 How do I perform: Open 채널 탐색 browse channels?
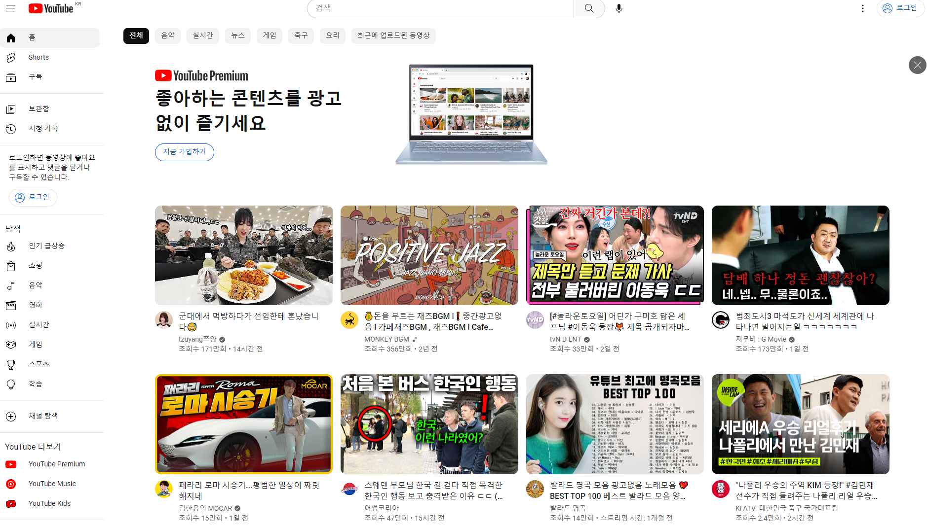pos(43,416)
